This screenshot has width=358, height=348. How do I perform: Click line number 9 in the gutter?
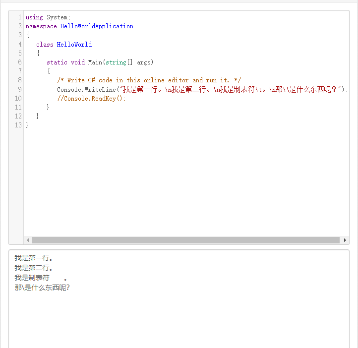(20, 89)
